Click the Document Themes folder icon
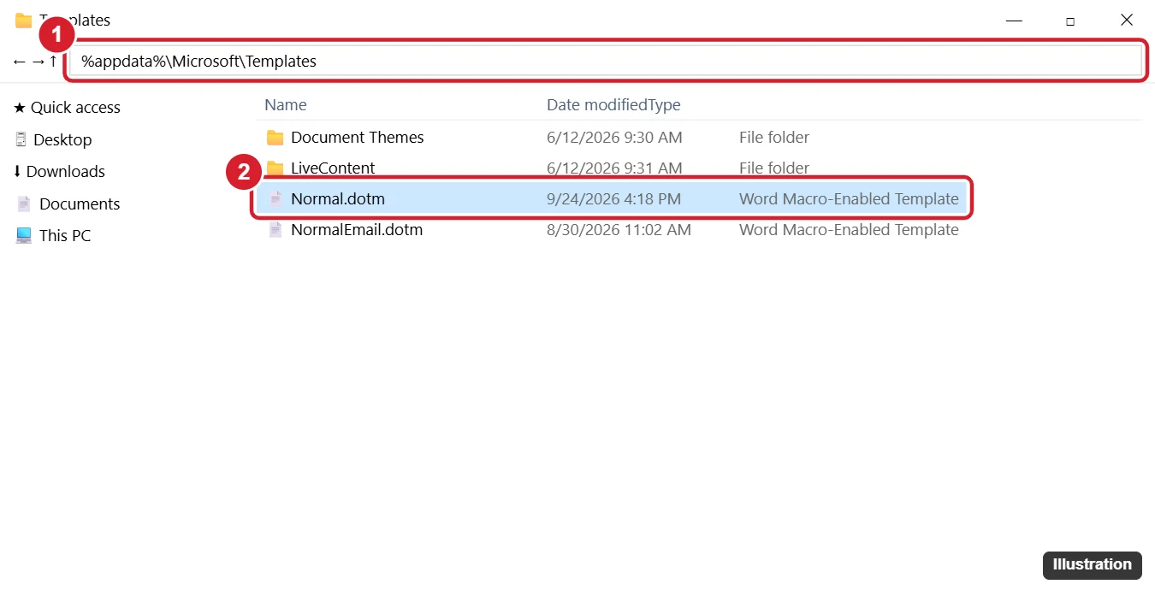The width and height of the screenshot is (1155, 590). coord(275,138)
